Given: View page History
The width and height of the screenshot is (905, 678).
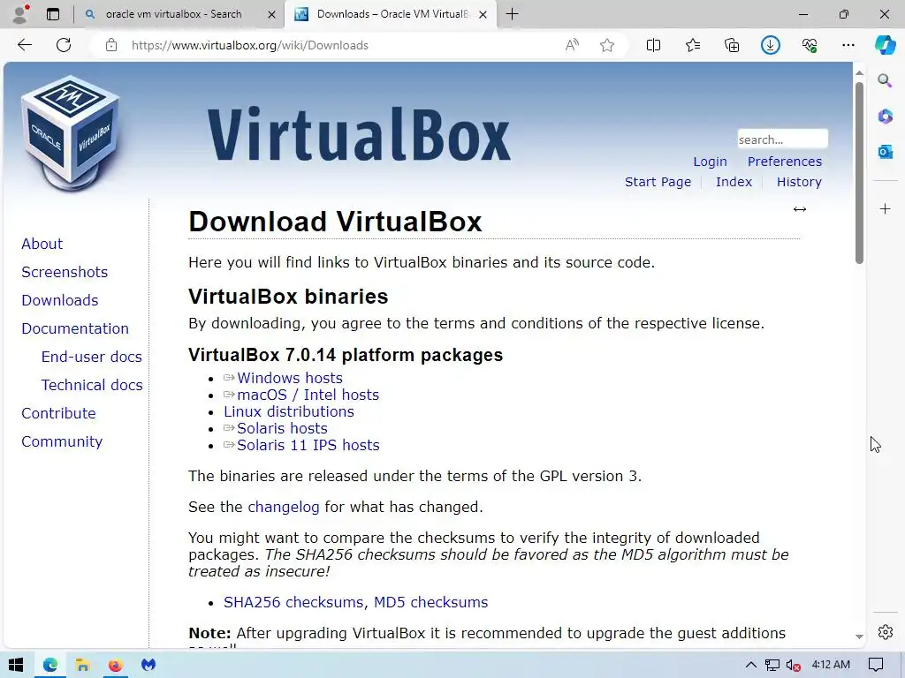Looking at the screenshot, I should (x=799, y=182).
